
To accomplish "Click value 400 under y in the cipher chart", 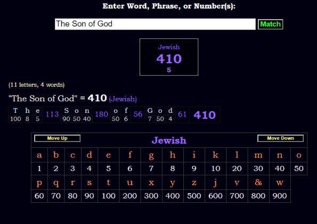I will (x=173, y=196).
